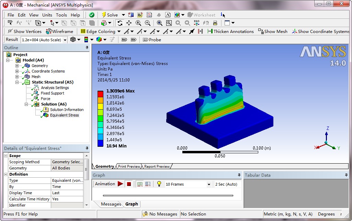Image resolution: width=352 pixels, height=221 pixels.
Task: Open the Solve dropdown arrow
Action: pos(123,15)
